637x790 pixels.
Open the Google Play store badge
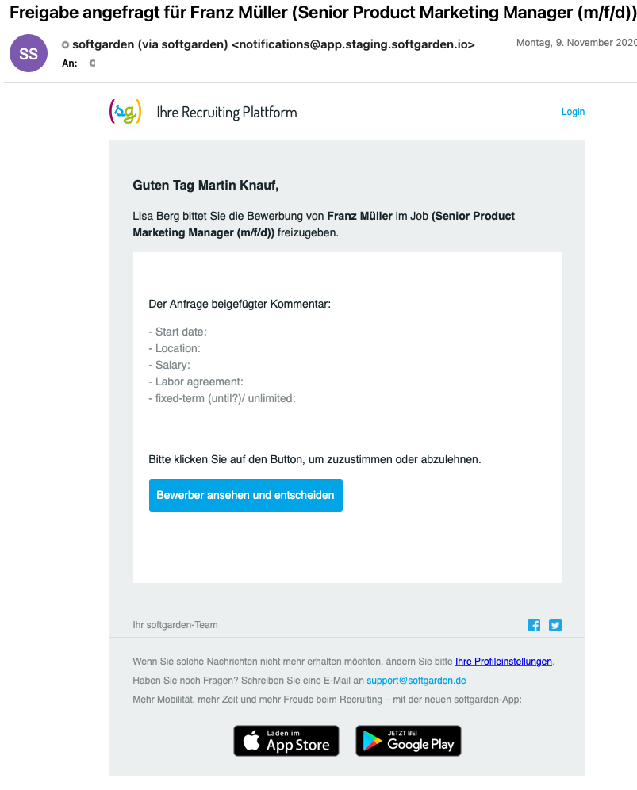(409, 741)
